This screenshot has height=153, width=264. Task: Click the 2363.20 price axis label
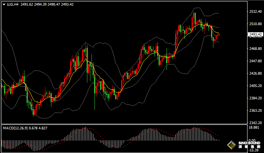[x=255, y=111]
